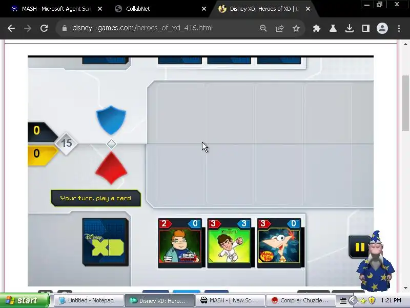Bookmark this page with star icon
Screen dimensions: 410x308
point(296,28)
